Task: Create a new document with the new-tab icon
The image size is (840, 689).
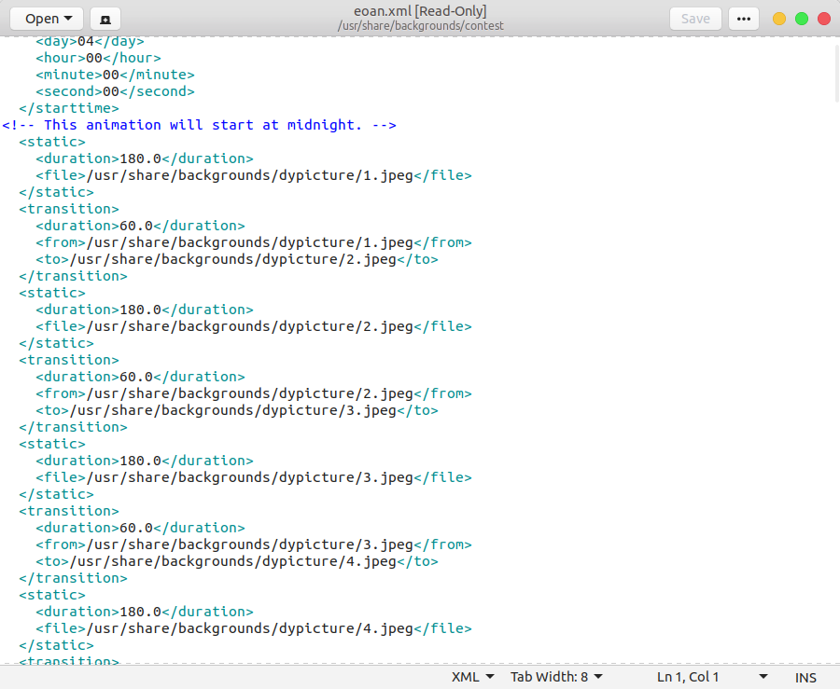Action: point(105,19)
